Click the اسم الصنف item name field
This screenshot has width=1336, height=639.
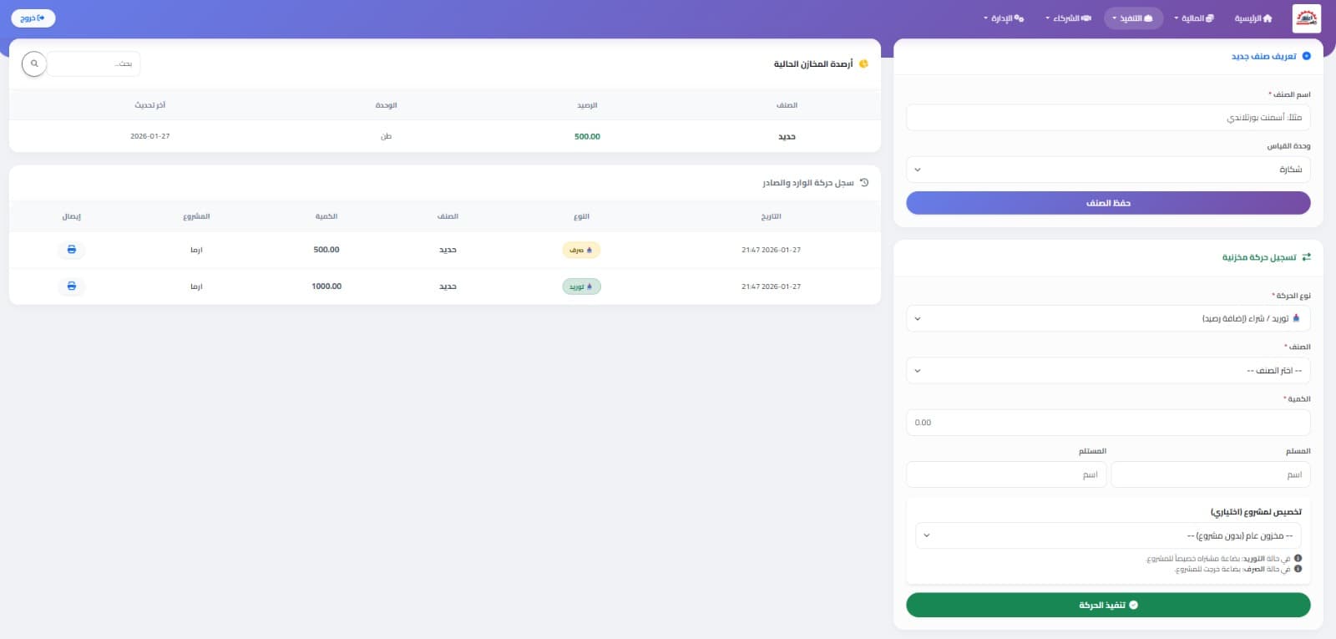(x=1108, y=118)
